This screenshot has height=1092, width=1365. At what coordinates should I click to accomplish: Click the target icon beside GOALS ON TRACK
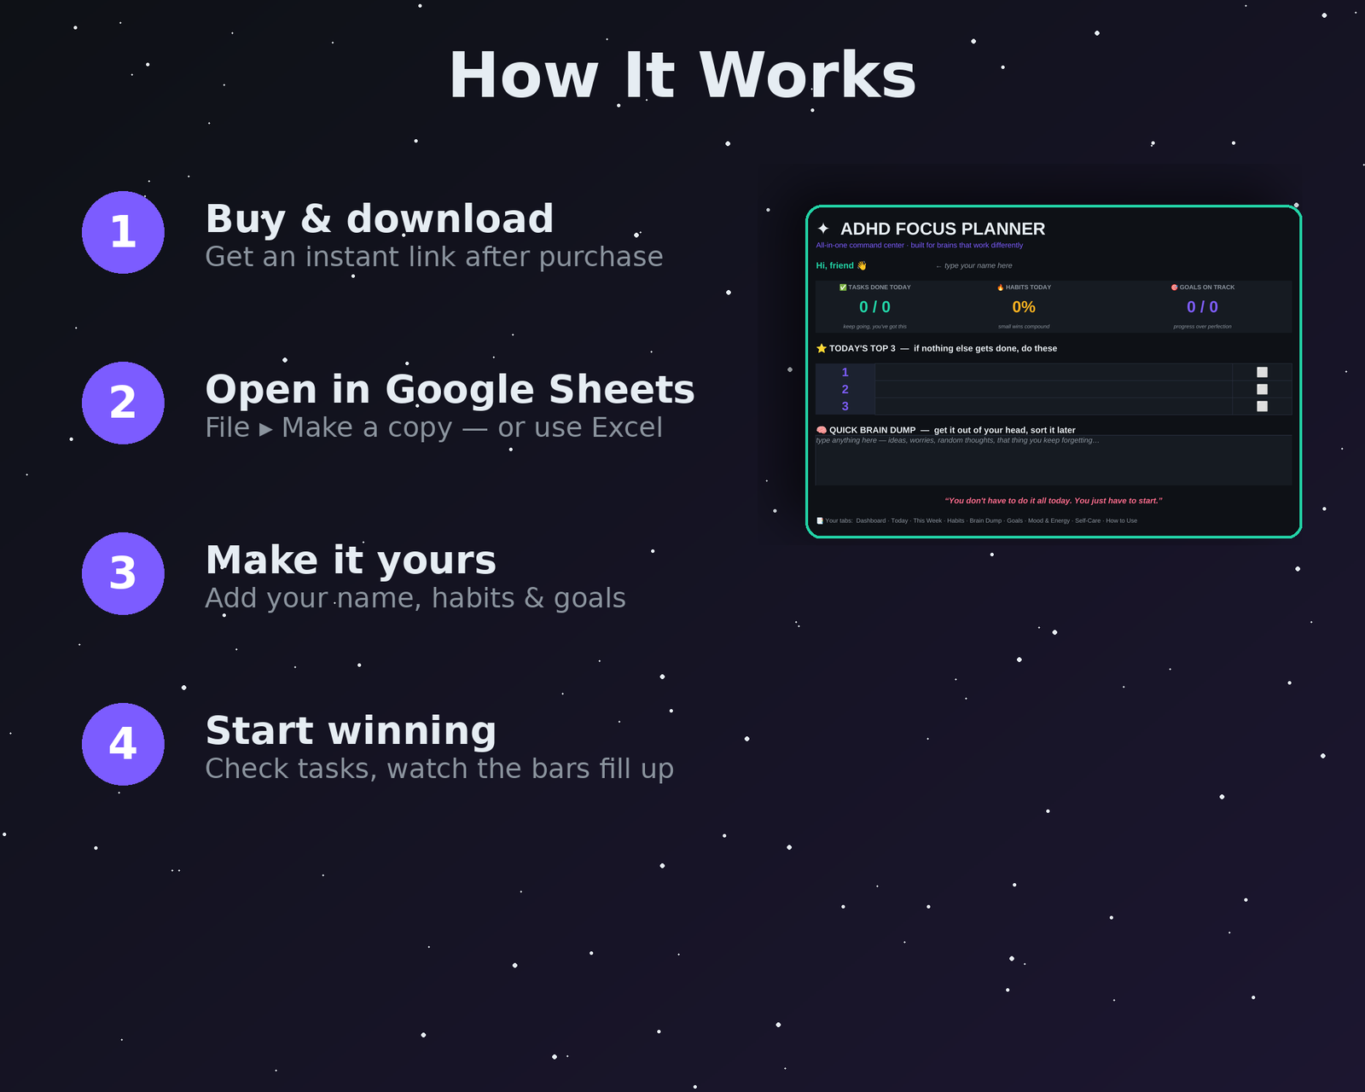[1175, 288]
